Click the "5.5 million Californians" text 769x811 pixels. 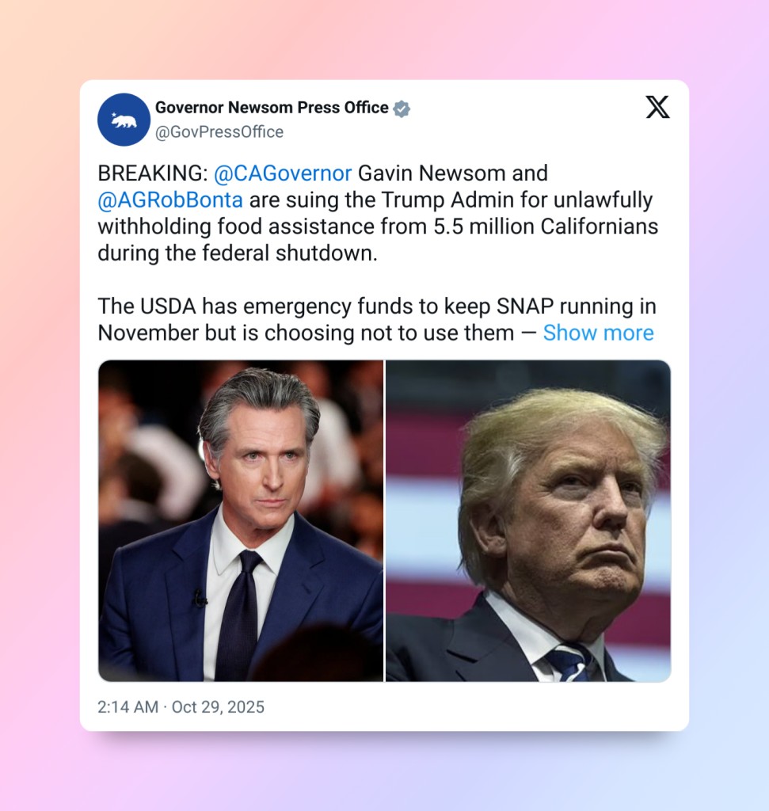pyautogui.click(x=546, y=227)
